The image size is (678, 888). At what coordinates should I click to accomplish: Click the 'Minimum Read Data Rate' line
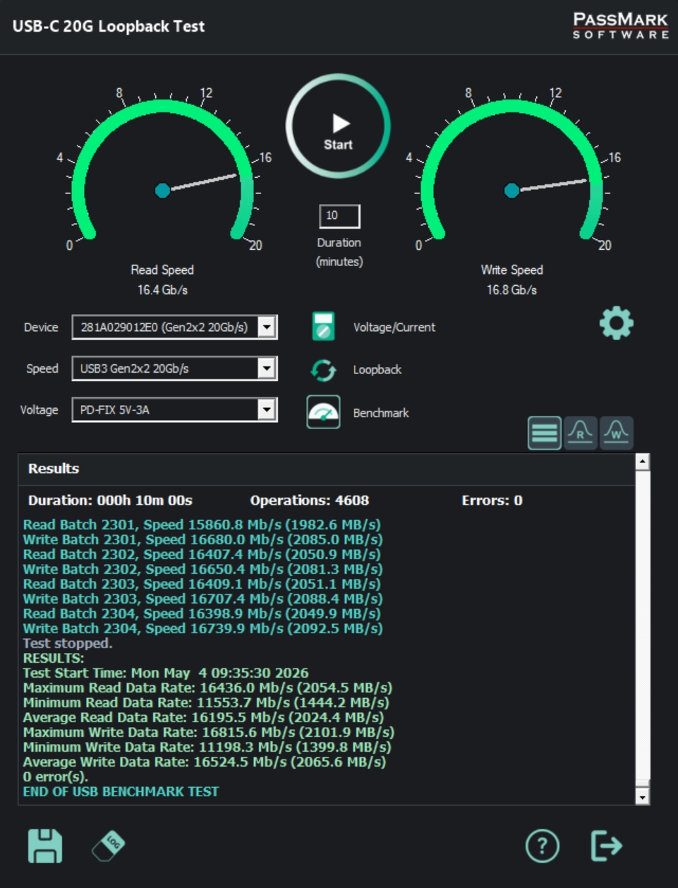pyautogui.click(x=206, y=702)
